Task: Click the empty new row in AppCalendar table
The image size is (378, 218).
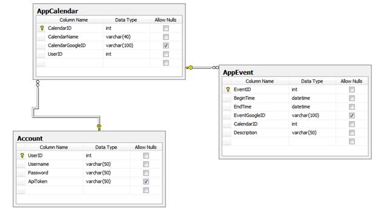Action: pos(110,63)
